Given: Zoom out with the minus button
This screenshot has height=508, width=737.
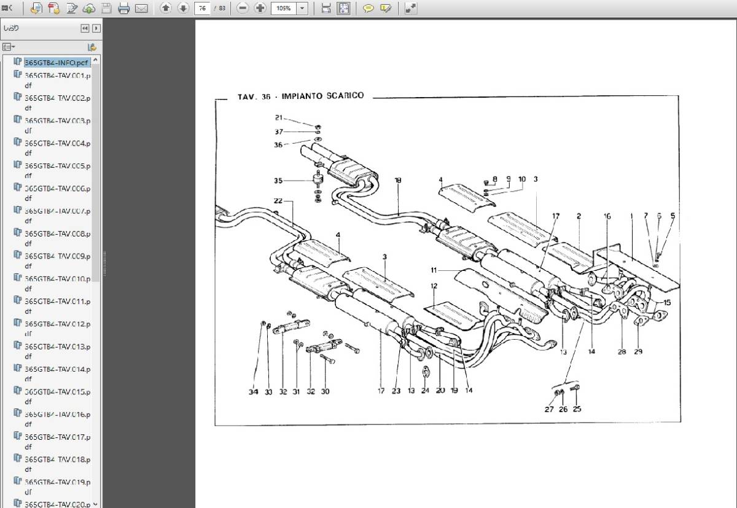Looking at the screenshot, I should [243, 9].
